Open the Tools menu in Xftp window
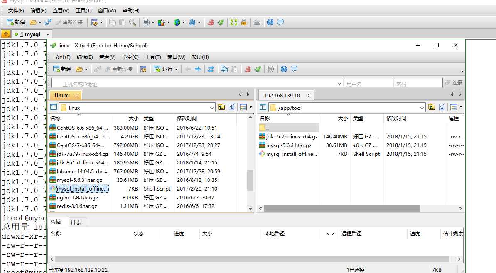 153,57
